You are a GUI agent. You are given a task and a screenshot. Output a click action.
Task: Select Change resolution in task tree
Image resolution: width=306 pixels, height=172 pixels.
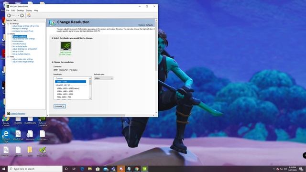[20, 36]
